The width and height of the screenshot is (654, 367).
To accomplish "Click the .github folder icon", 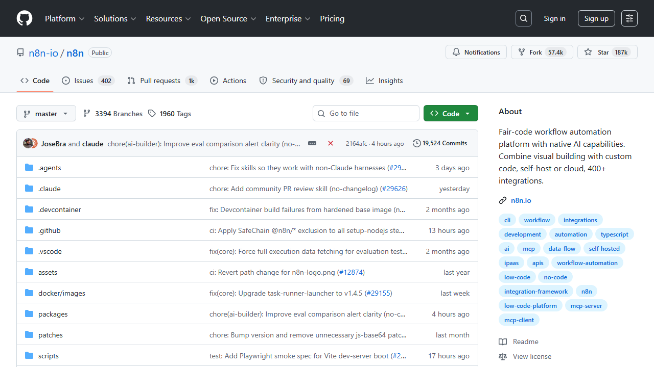I will (x=29, y=230).
